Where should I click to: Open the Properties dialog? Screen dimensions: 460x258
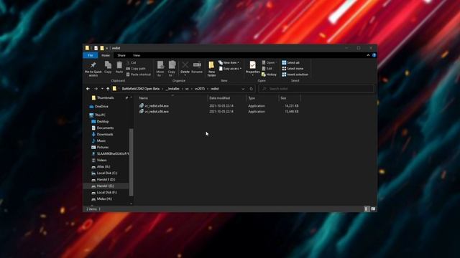[x=252, y=69]
